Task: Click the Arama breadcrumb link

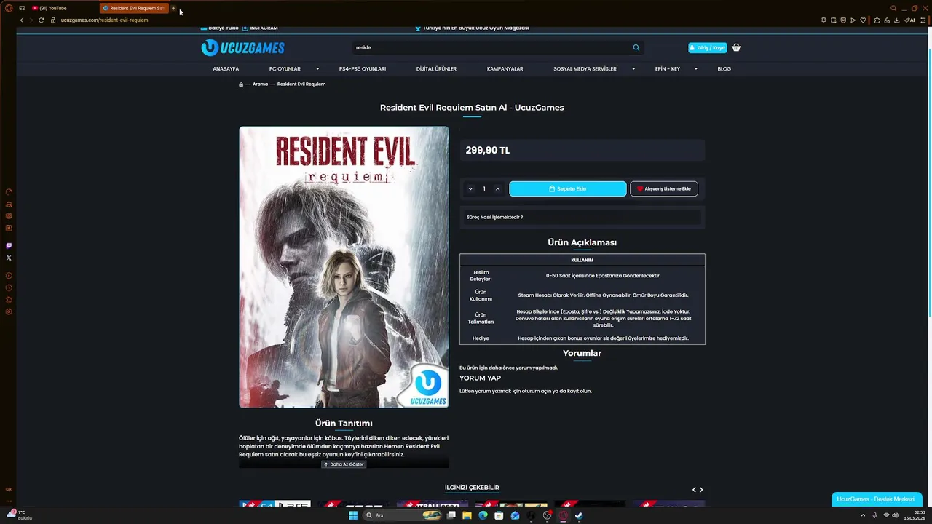Action: click(260, 84)
